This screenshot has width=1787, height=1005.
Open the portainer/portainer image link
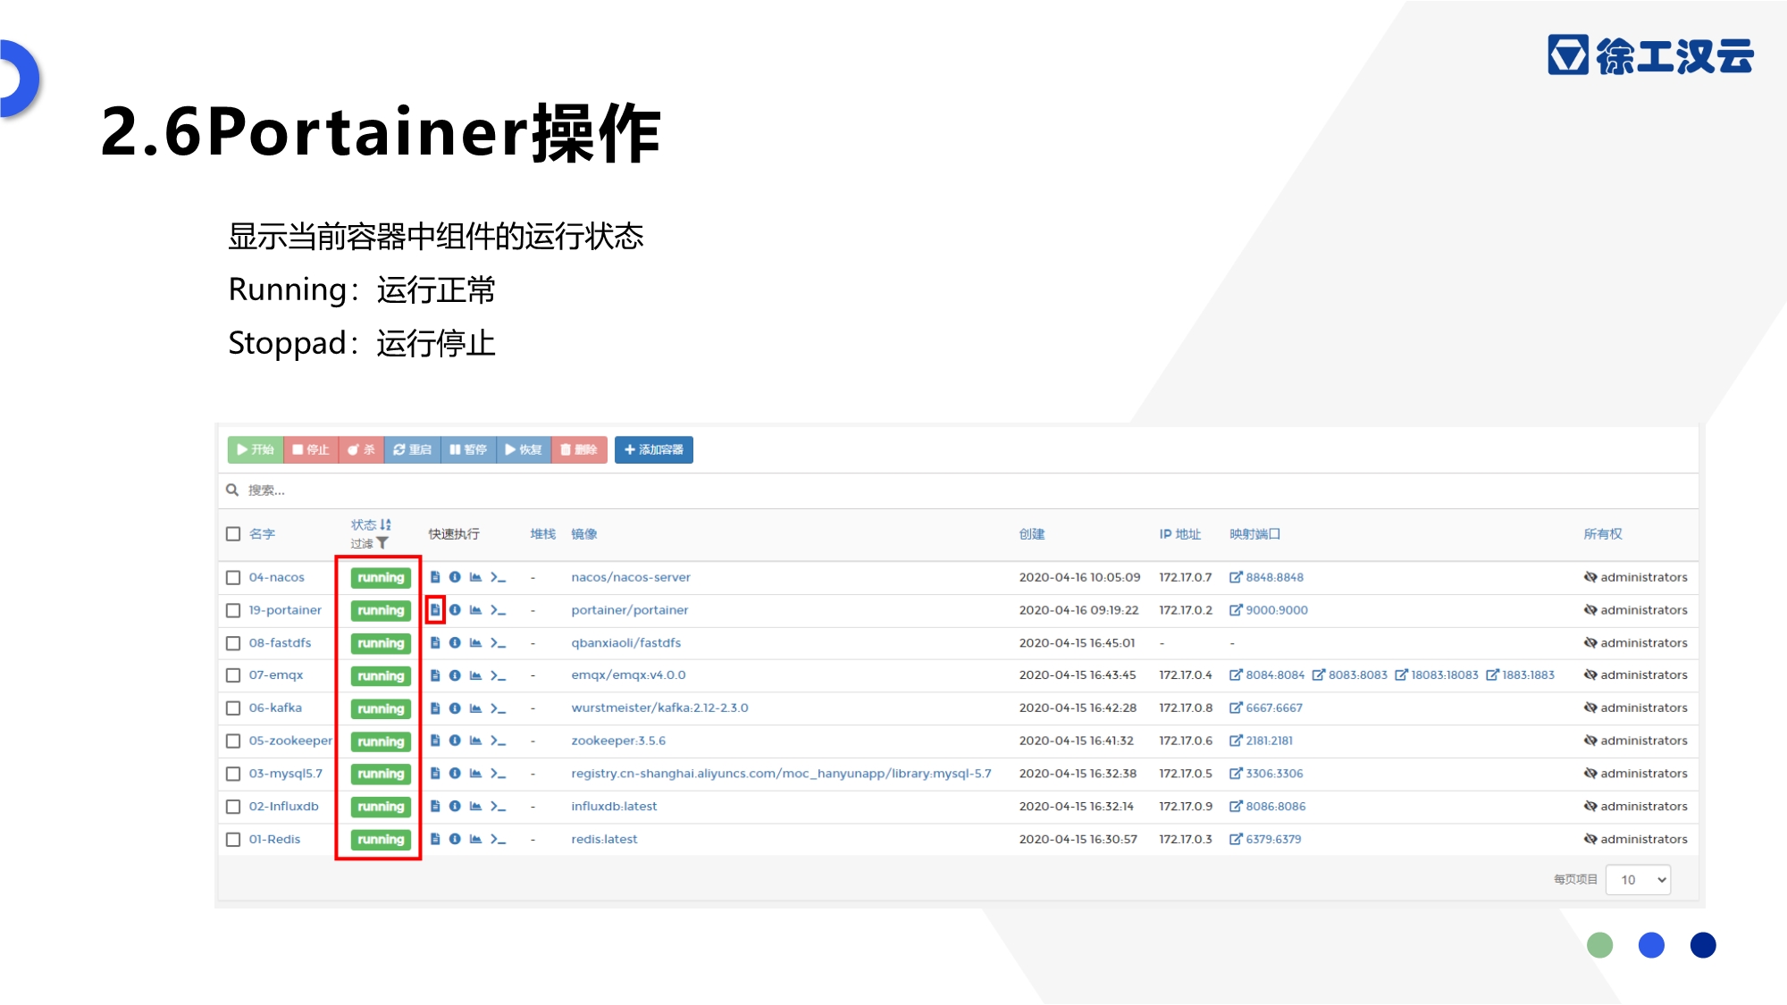[x=630, y=610]
